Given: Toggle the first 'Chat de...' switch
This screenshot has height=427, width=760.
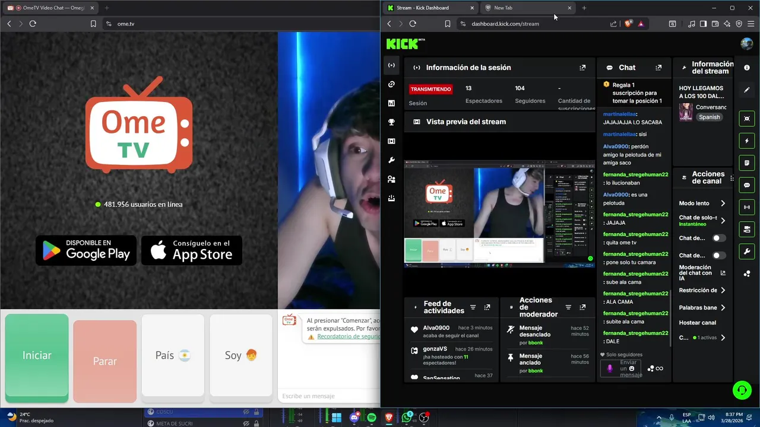Looking at the screenshot, I should 719,238.
